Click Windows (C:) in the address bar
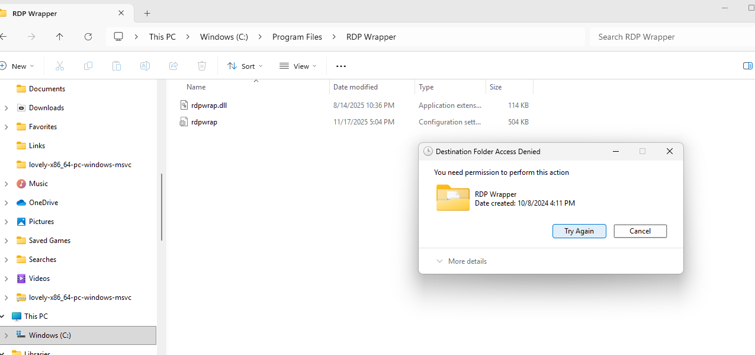 click(x=224, y=37)
